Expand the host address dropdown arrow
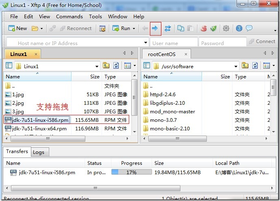The image size is (280, 201). point(146,43)
